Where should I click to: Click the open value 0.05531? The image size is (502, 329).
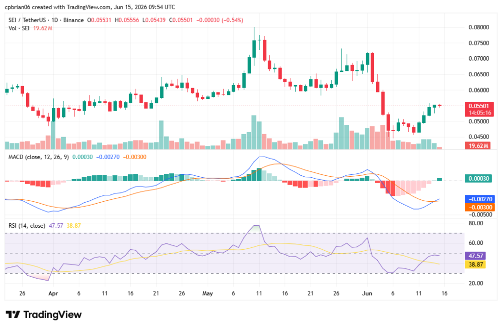coord(101,20)
